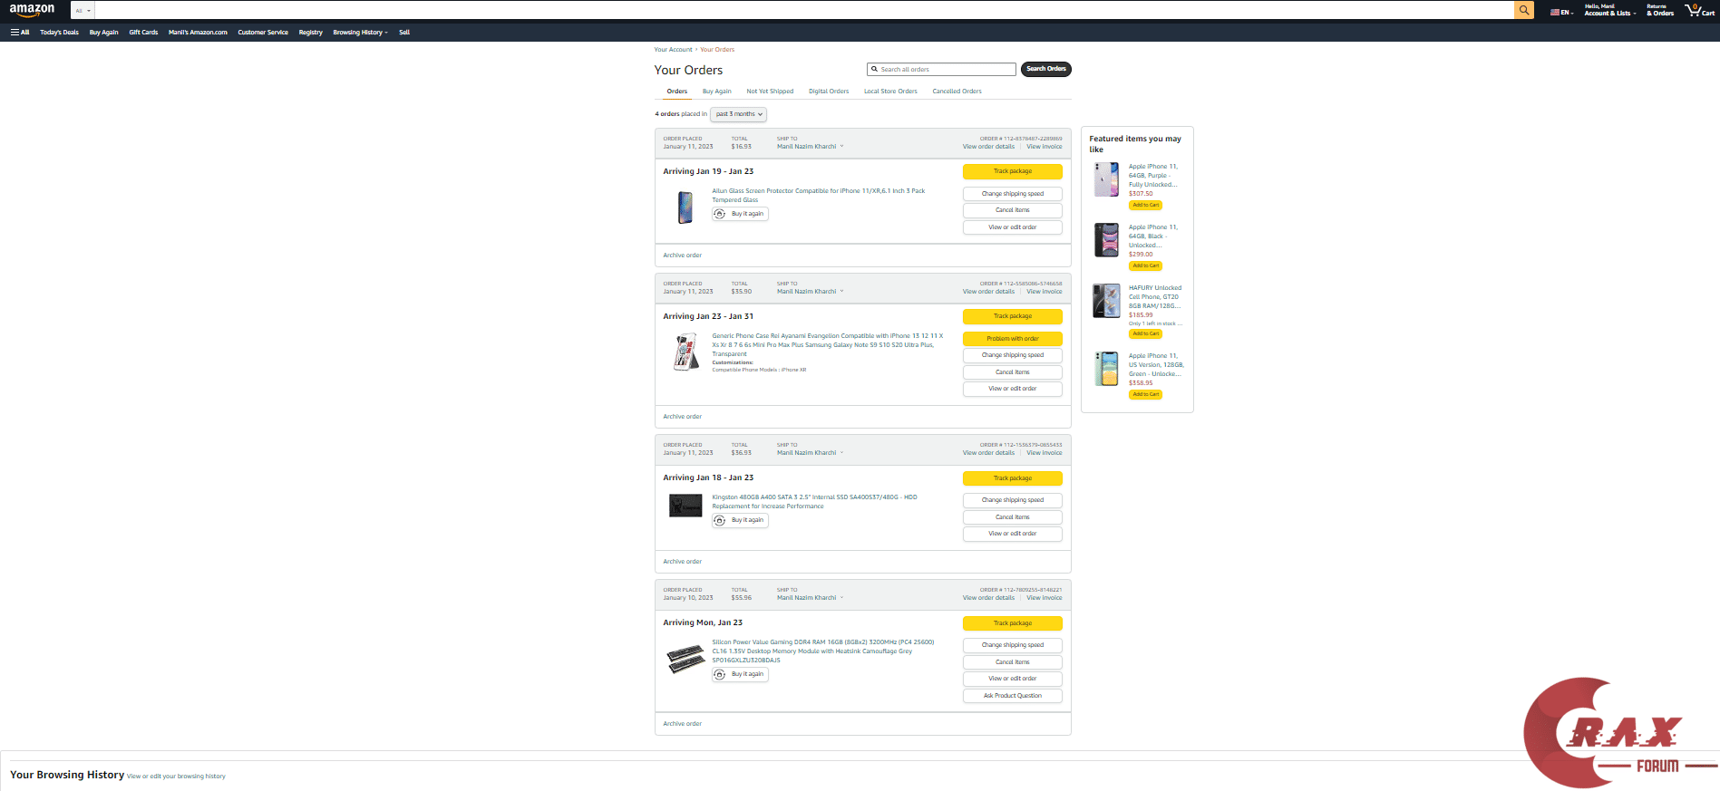Image resolution: width=1720 pixels, height=791 pixels.
Task: Open black Apple iPhone 11 featured image
Action: click(x=1106, y=240)
